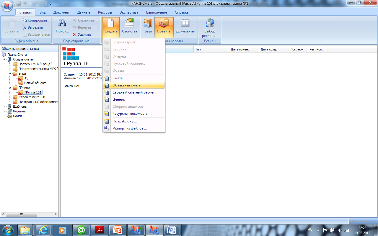Open the Mail.ru Agent @ taskbar icon
This screenshot has width=378, height=236.
pos(81,230)
